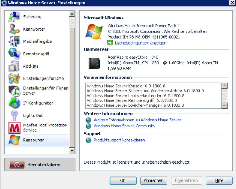Click the Abbrechen button

coord(154,180)
